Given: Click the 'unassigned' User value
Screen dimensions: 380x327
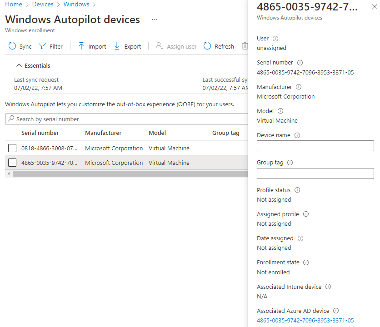Looking at the screenshot, I should [271, 48].
